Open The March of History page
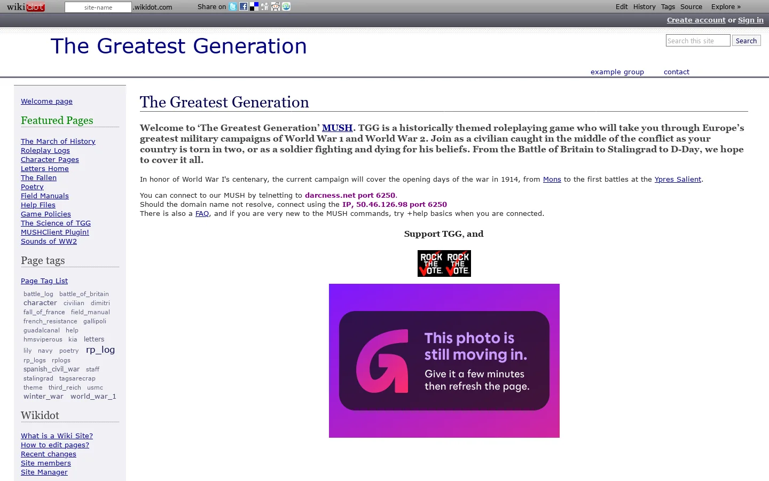The image size is (769, 481). point(58,142)
